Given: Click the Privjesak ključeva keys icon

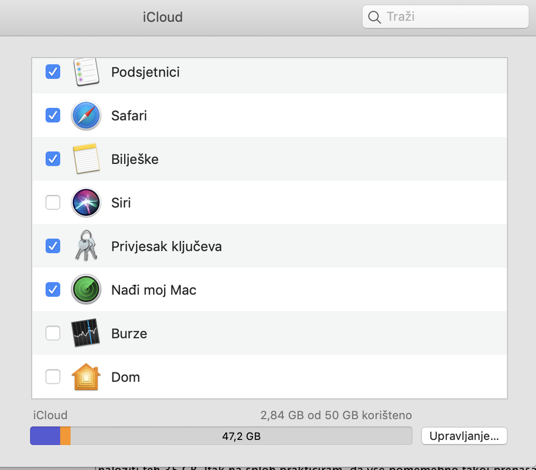Looking at the screenshot, I should coord(86,246).
